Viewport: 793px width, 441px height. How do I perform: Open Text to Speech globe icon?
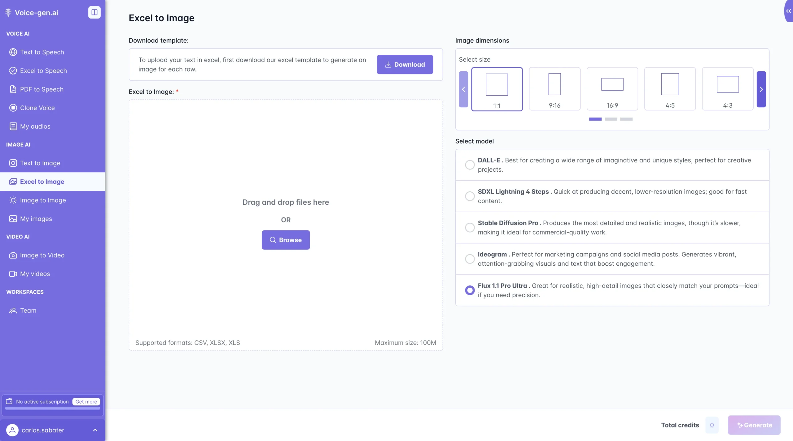[13, 52]
